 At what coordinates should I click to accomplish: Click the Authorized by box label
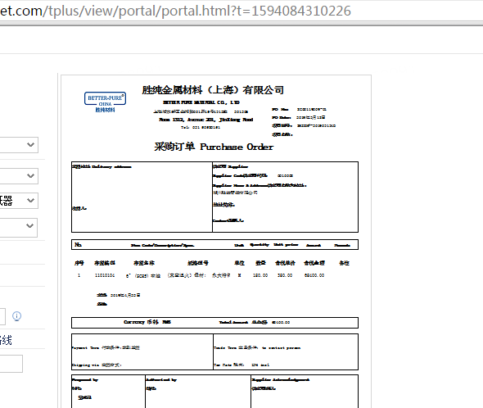click(x=161, y=379)
